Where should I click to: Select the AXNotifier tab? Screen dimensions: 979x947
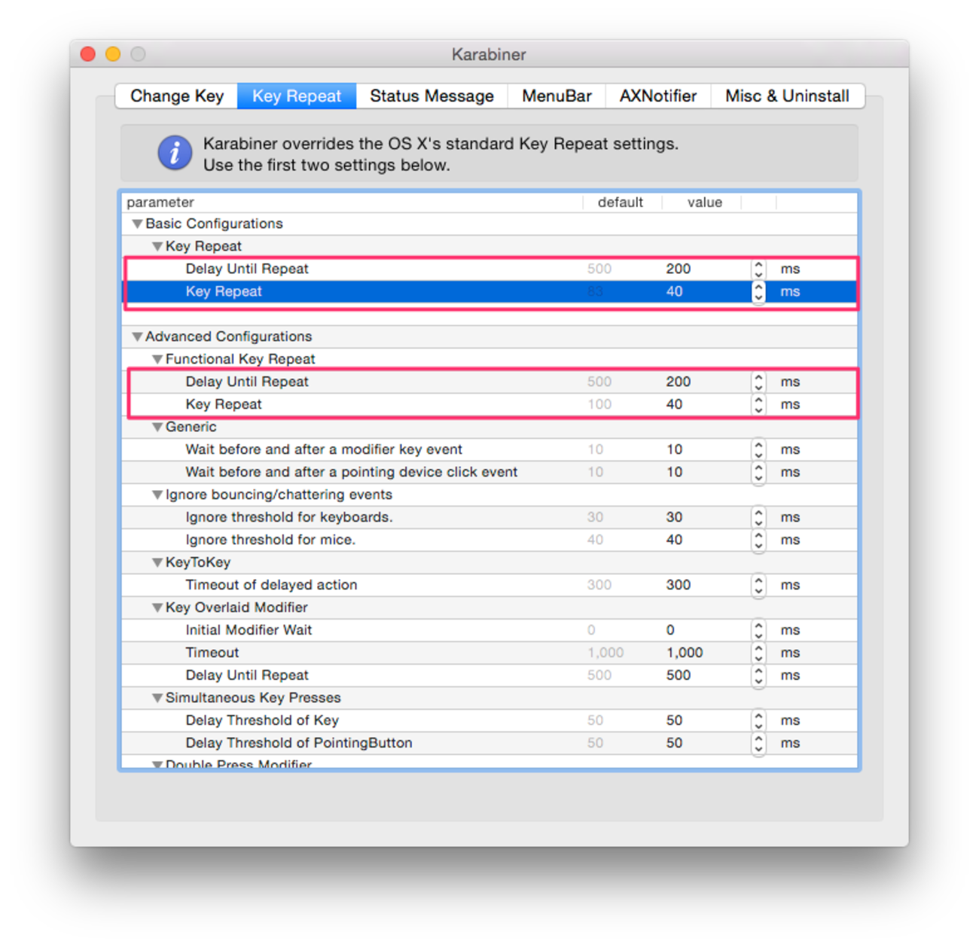point(658,96)
